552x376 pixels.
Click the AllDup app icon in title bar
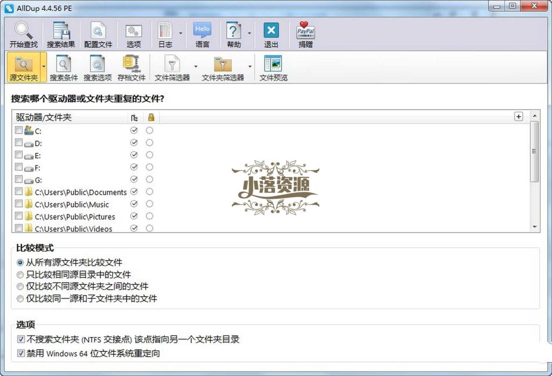tap(9, 8)
